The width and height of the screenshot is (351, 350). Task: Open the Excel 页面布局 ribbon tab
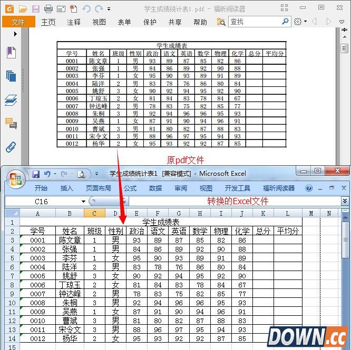point(99,188)
